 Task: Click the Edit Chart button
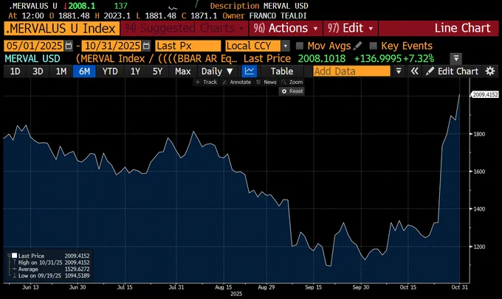(x=453, y=71)
